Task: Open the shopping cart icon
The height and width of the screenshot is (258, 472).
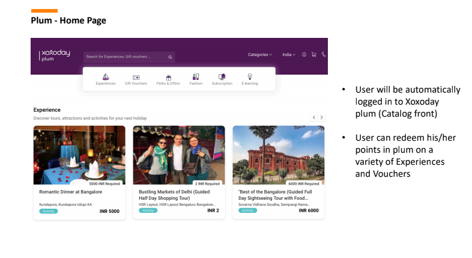Action: coord(313,55)
